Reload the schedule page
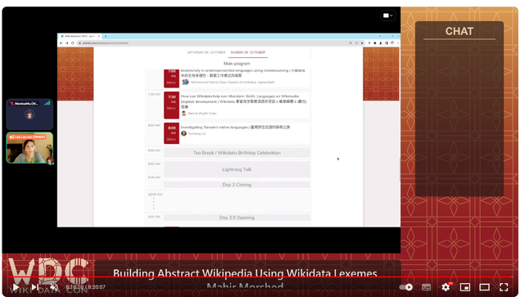The image size is (520, 297). click(72, 43)
